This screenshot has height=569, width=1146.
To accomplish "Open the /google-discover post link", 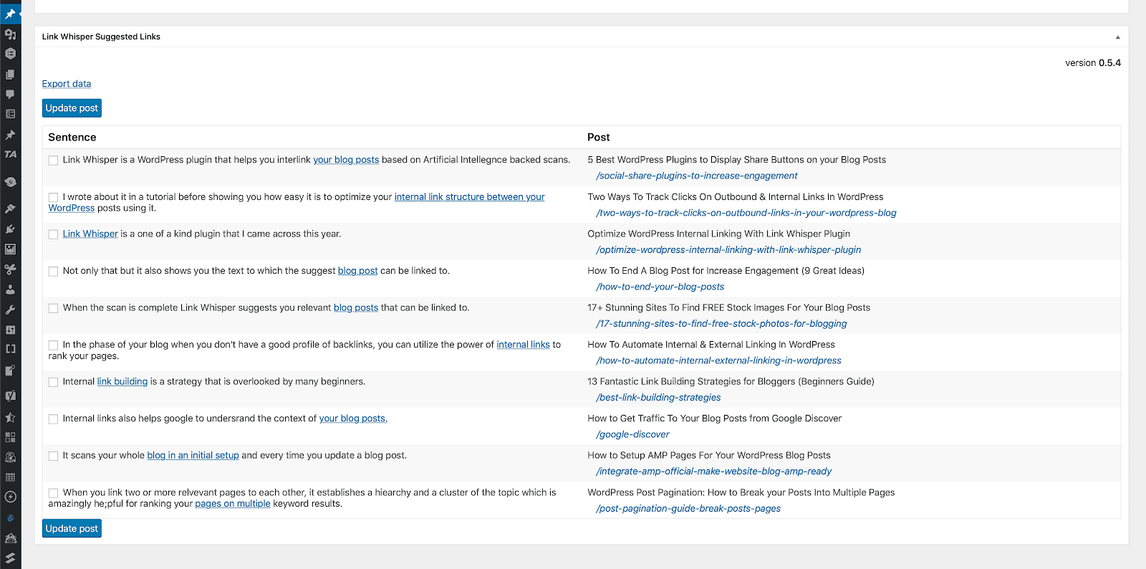I will tap(632, 434).
